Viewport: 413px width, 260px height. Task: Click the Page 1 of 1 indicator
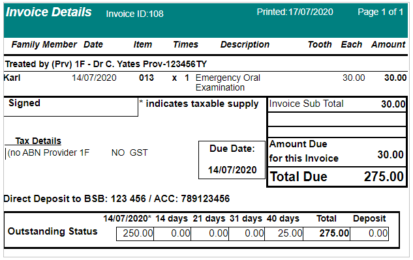click(x=380, y=12)
